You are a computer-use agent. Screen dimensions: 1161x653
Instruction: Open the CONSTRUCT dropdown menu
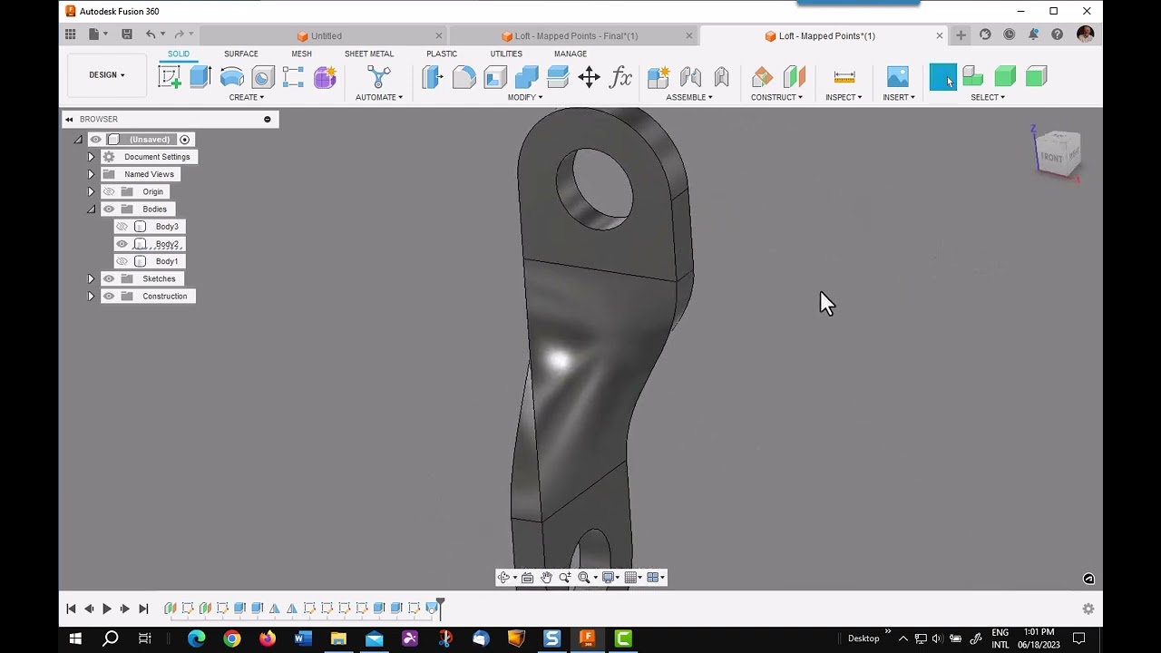click(x=776, y=97)
